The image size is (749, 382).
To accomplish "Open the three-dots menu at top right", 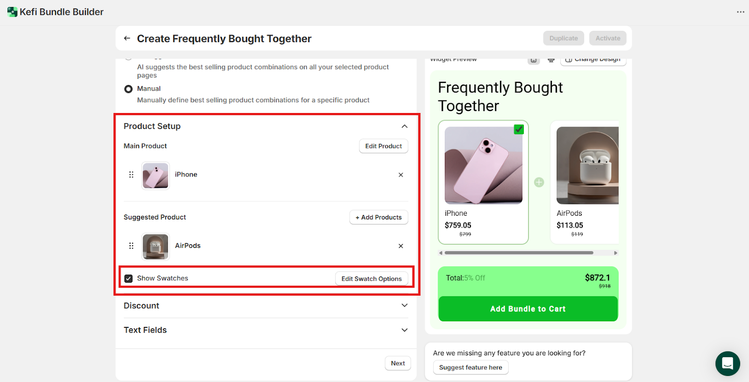I will coord(740,12).
